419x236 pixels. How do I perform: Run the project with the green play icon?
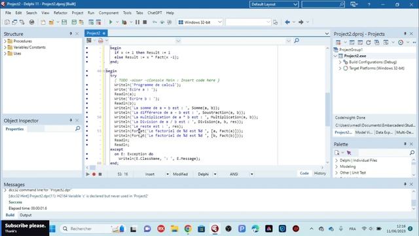[111, 22]
